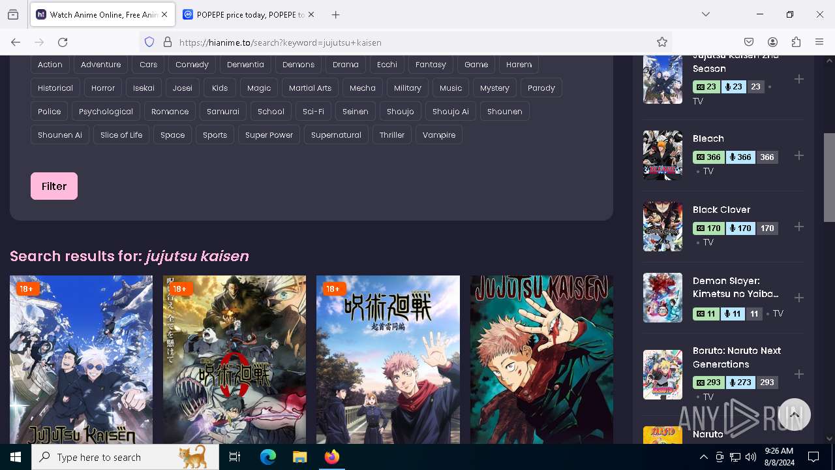The height and width of the screenshot is (470, 835).
Task: Open Bleach anime title link
Action: coord(708,138)
